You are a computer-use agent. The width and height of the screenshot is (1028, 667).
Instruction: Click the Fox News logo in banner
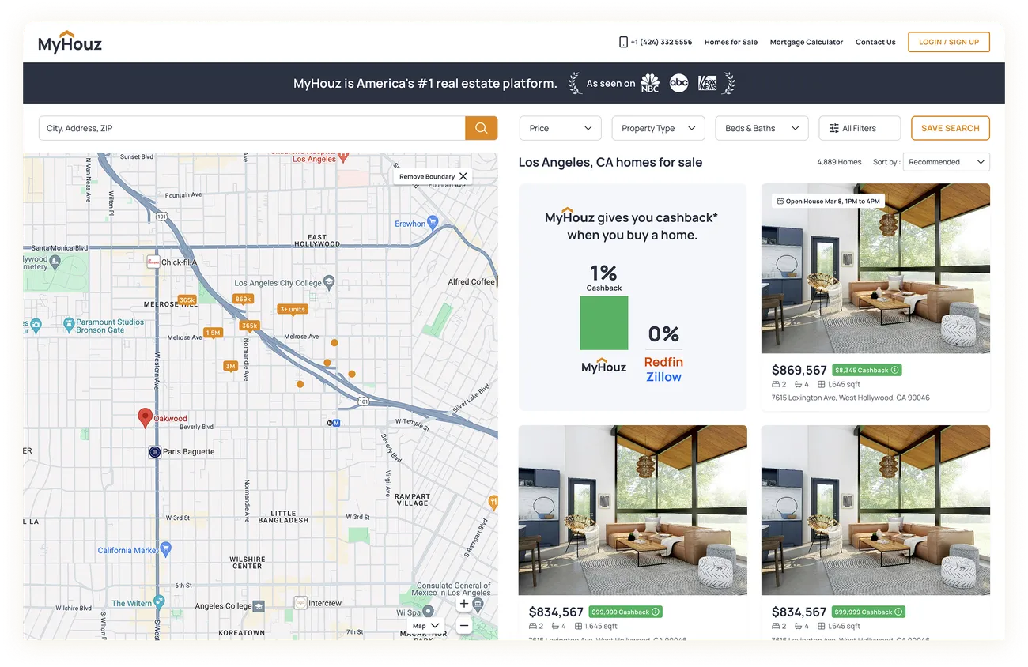pyautogui.click(x=707, y=83)
